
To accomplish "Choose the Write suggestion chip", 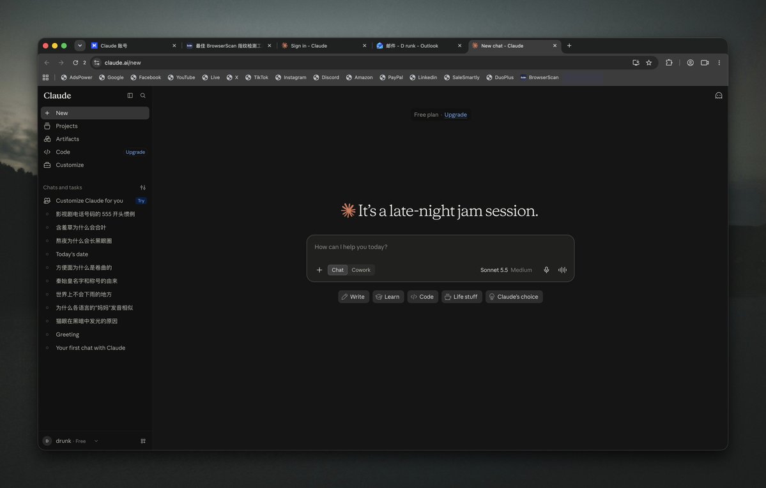I will [x=353, y=297].
